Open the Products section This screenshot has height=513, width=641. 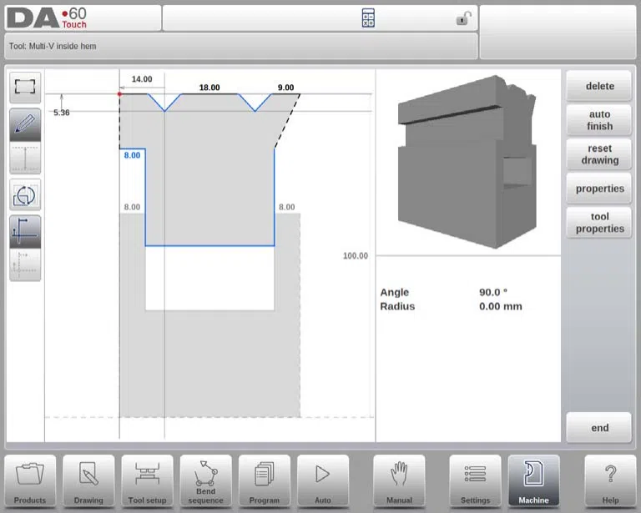click(x=30, y=480)
